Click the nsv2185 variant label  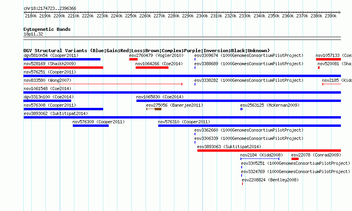pos(337,80)
